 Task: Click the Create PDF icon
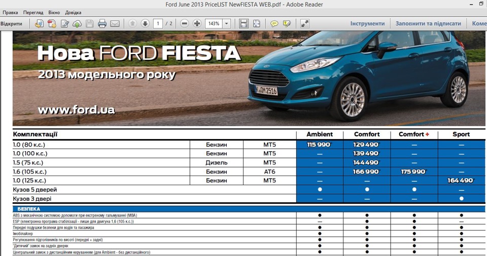(x=52, y=24)
